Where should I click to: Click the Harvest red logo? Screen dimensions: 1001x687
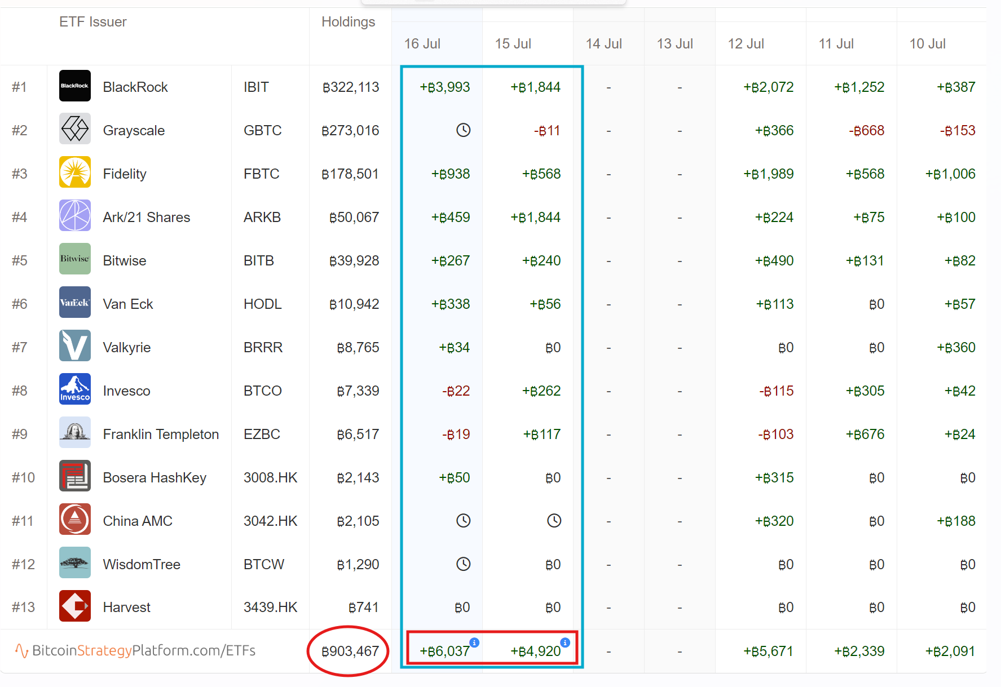pyautogui.click(x=75, y=606)
